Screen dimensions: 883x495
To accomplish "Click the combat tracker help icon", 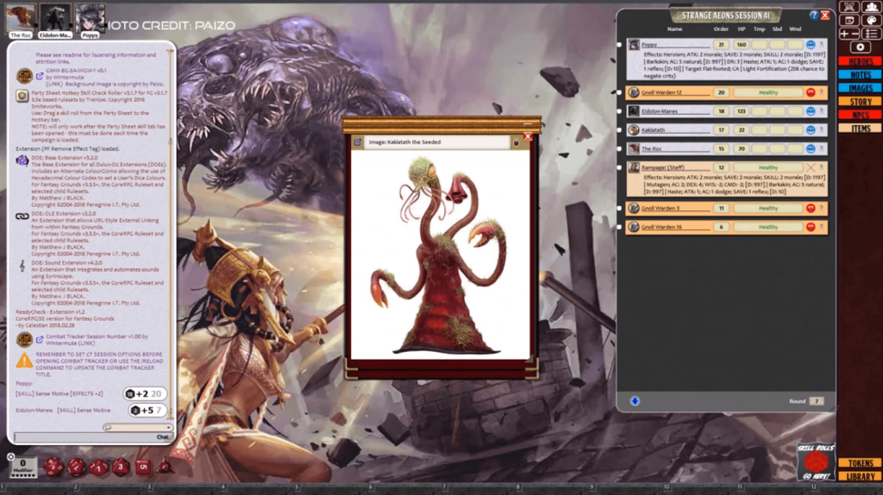I will [x=814, y=16].
